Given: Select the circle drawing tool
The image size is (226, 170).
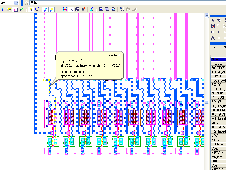Looking at the screenshot, I should 219,38.
